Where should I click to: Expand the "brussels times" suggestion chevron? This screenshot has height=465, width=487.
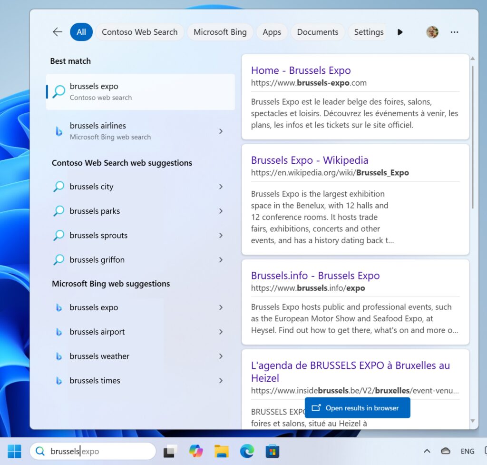point(221,380)
